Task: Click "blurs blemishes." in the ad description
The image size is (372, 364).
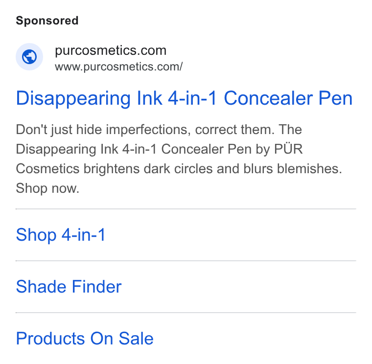Action: pos(293,169)
